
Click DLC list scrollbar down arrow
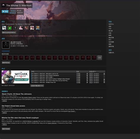pos(104,82)
